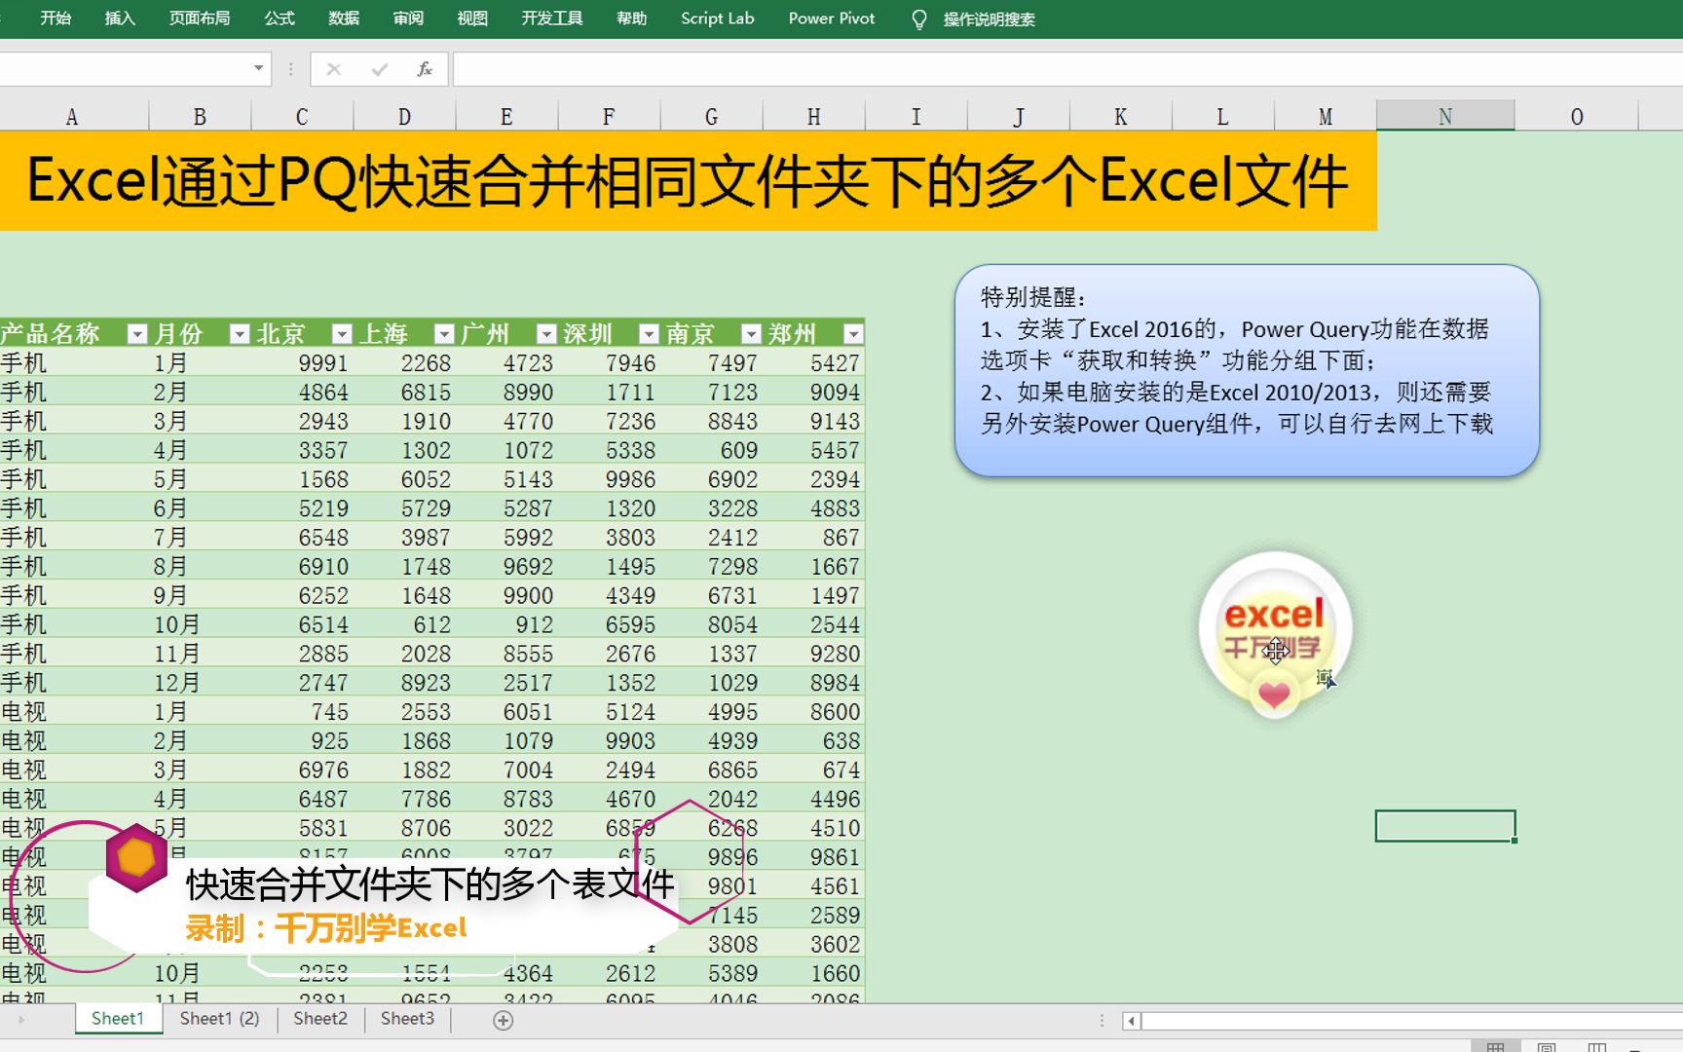Open the 审阅 ribbon tab
Viewport: 1683px width, 1052px height.
pos(408,19)
